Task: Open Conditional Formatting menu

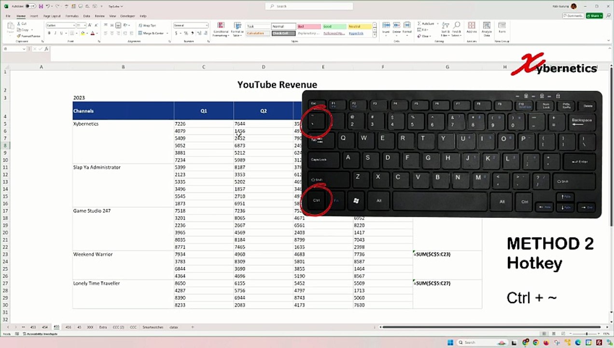Action: pyautogui.click(x=221, y=29)
